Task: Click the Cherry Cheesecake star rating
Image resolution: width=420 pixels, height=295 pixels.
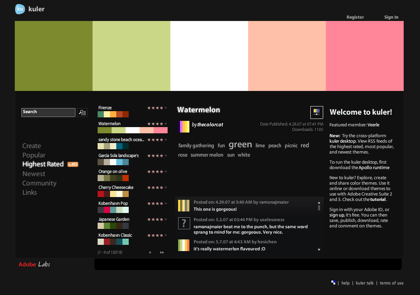Action: pyautogui.click(x=157, y=188)
